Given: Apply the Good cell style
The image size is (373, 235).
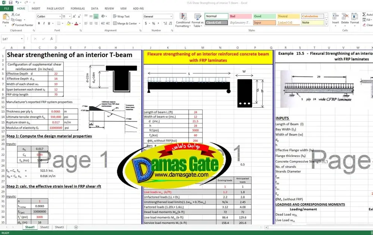Looking at the screenshot, I should tap(264, 16).
